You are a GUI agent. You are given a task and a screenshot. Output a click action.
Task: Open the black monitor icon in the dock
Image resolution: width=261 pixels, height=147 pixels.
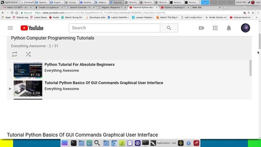pos(145,143)
